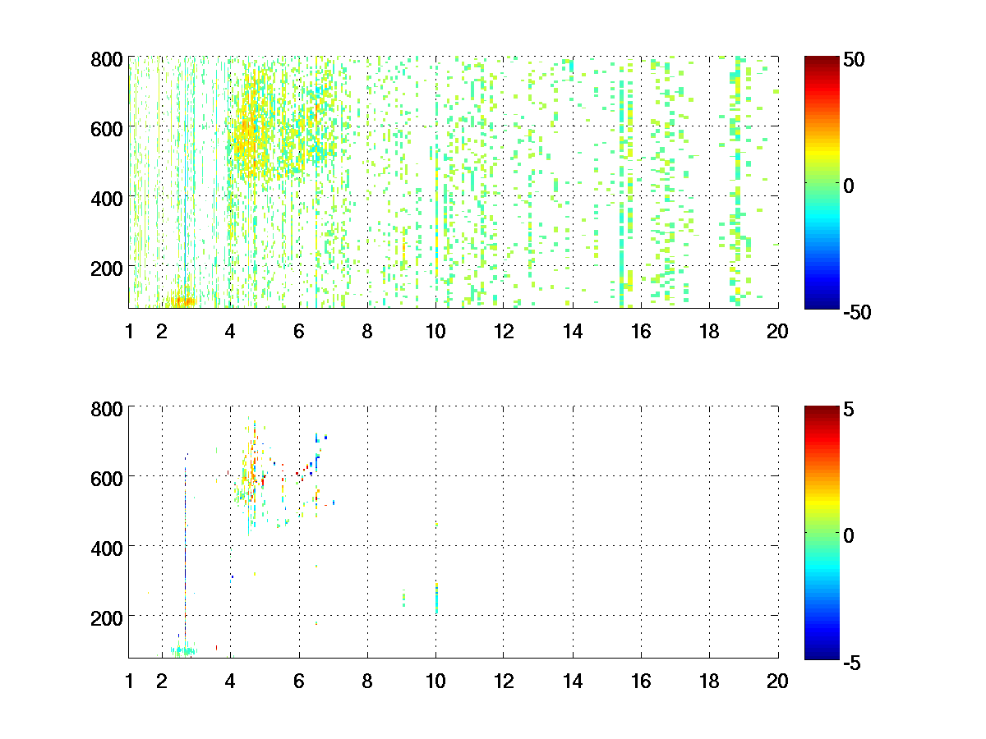Viewport: 986px width, 739px height.
Task: Click x-axis tick '16' under the upper plot
Action: click(x=641, y=331)
